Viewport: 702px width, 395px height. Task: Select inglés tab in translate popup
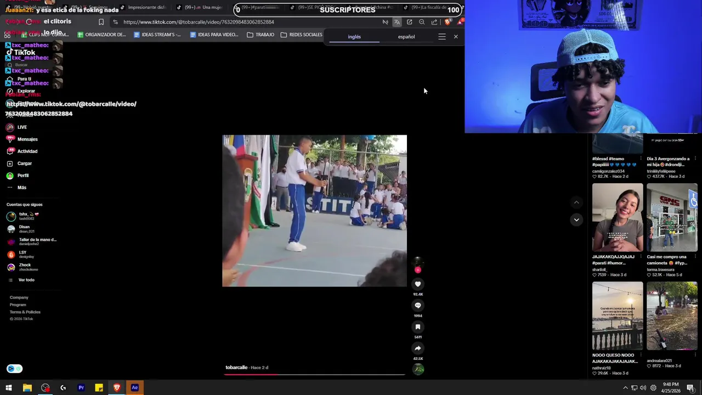click(x=354, y=37)
